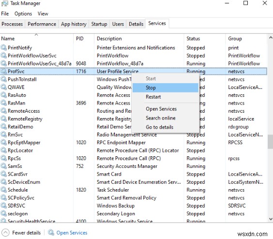Sort by the Name column header
Screen dimensions: 273x239
click(x=37, y=39)
